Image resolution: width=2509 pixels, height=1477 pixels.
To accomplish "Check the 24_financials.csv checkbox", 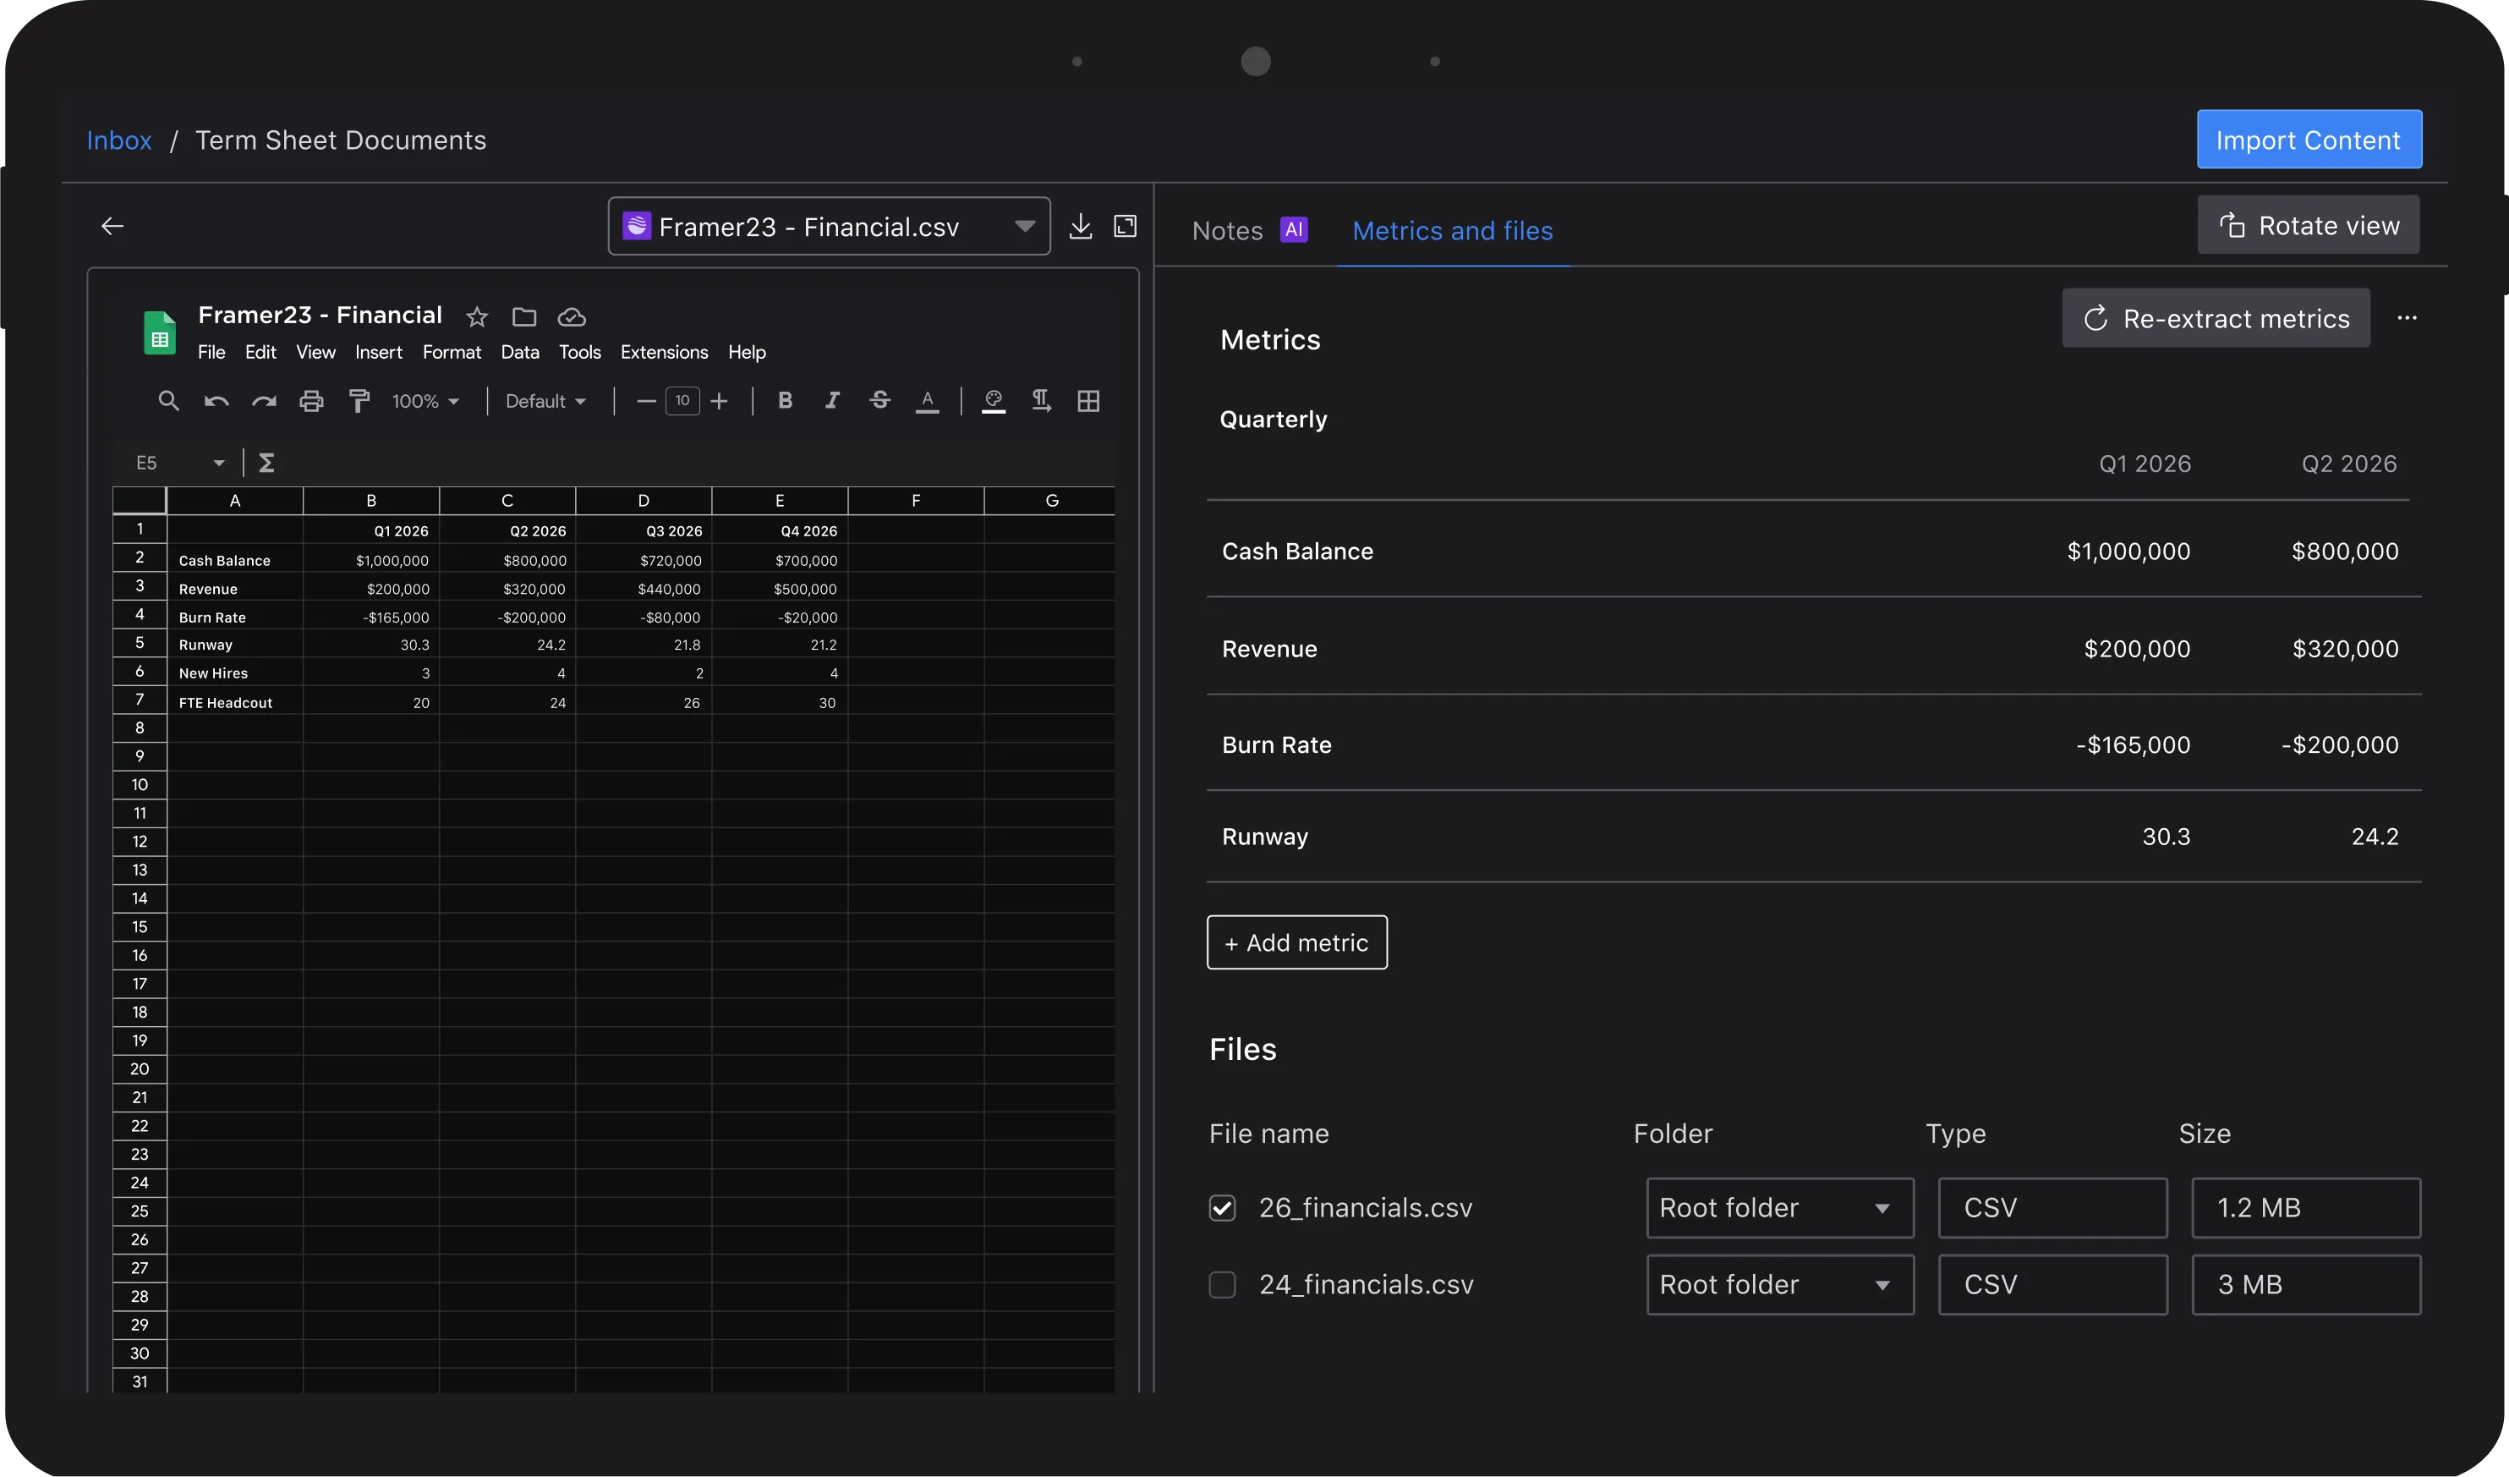I will pyautogui.click(x=1222, y=1284).
